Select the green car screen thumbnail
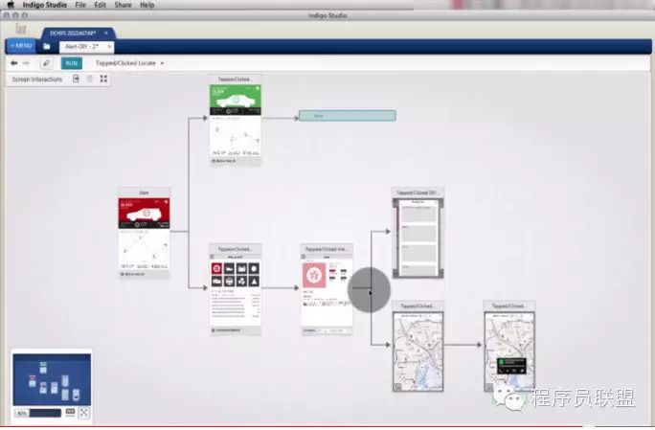 pyautogui.click(x=236, y=121)
